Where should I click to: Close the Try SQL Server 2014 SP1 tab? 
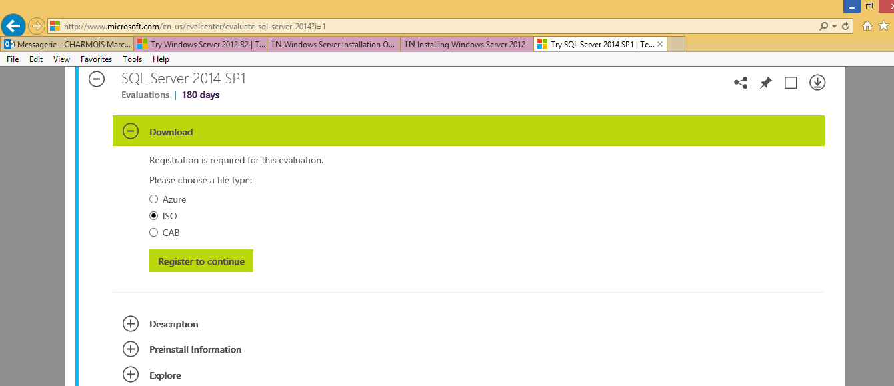pos(660,45)
